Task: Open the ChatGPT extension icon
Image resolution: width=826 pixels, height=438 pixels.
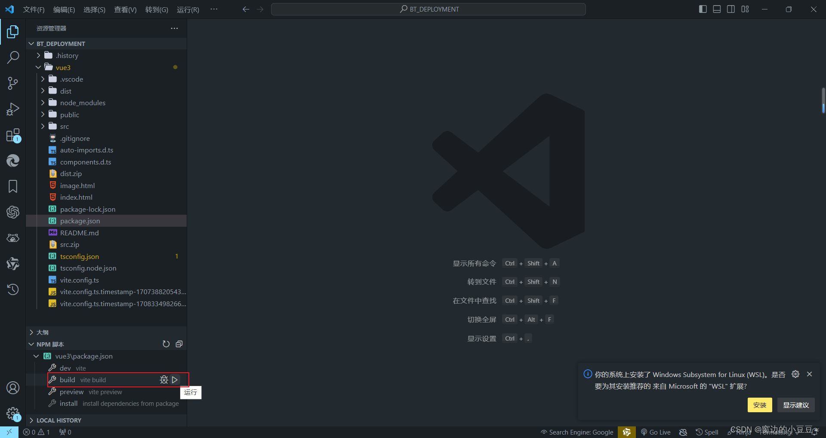Action: (13, 212)
